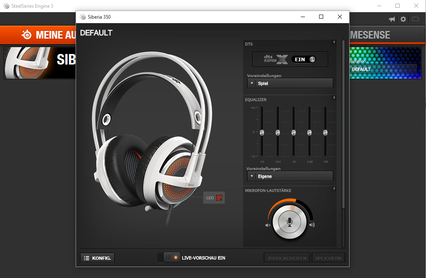Click the 13K equalizer slider knob
The height and width of the screenshot is (278, 426).
tap(325, 133)
